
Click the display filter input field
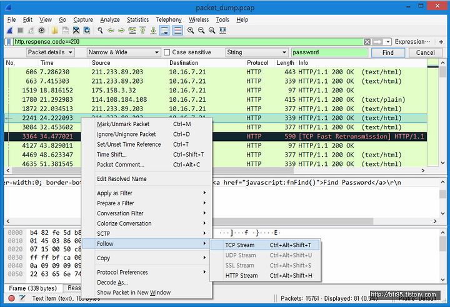[188, 42]
